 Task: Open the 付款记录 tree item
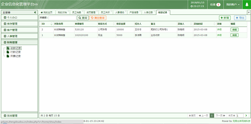(x=14, y=52)
